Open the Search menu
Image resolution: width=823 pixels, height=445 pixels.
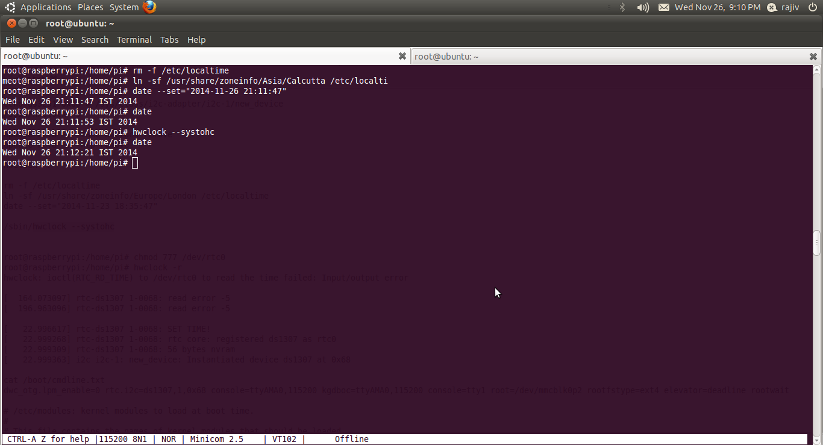tap(95, 40)
